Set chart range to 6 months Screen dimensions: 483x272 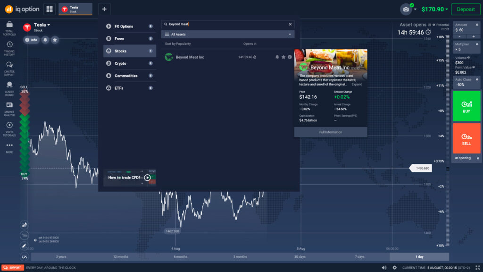[x=181, y=256]
